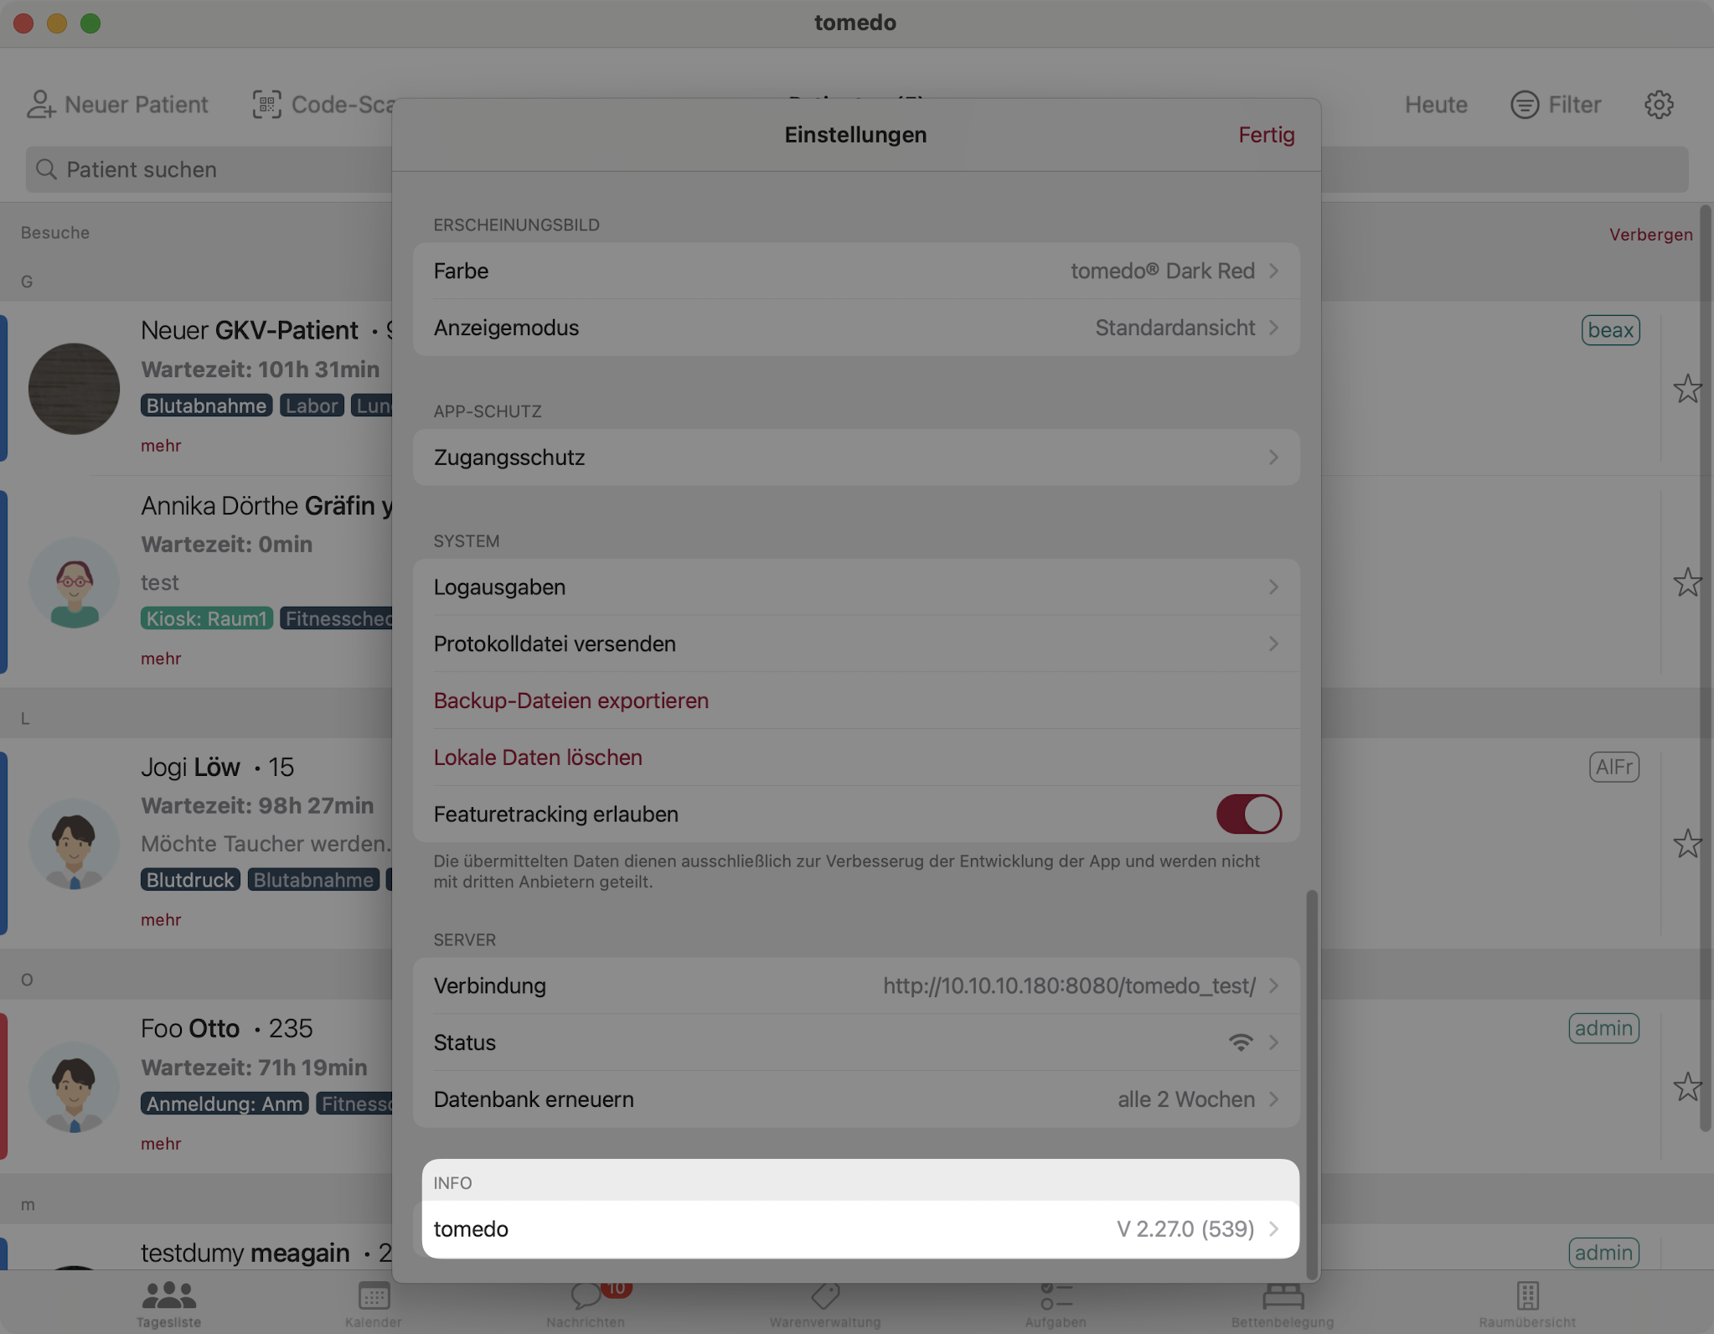
Task: Click the settings dialog scrollbar
Action: 1311,1083
